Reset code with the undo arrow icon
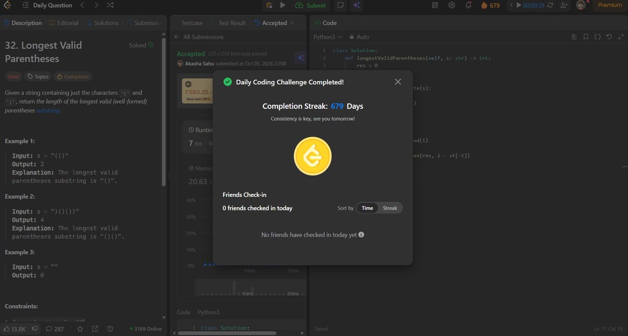The height and width of the screenshot is (336, 628). point(609,37)
